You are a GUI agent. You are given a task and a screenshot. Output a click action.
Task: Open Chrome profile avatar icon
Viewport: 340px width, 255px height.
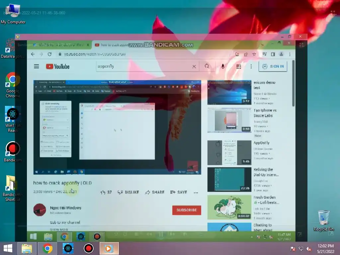point(281,54)
